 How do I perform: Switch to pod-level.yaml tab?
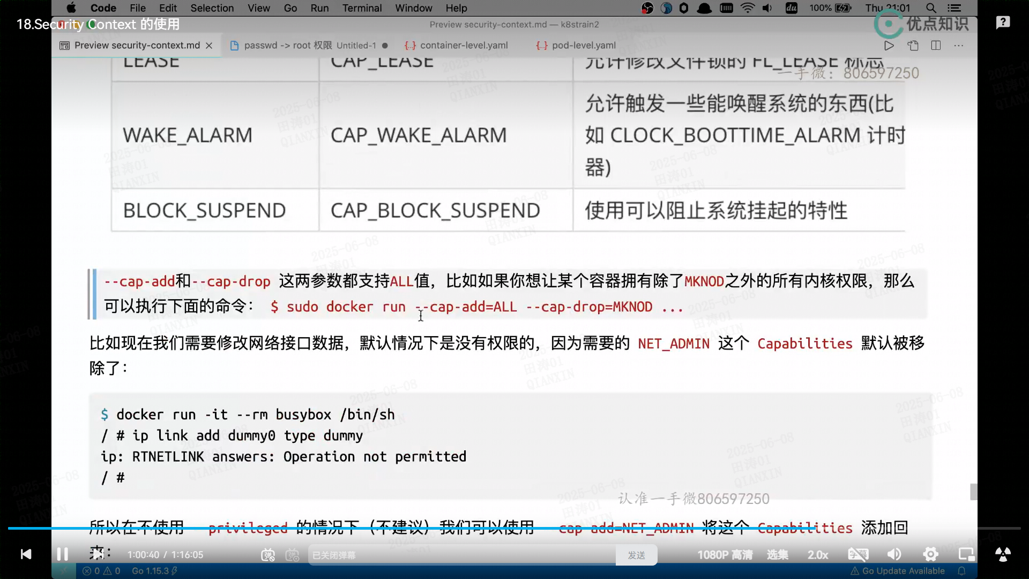[x=583, y=46]
